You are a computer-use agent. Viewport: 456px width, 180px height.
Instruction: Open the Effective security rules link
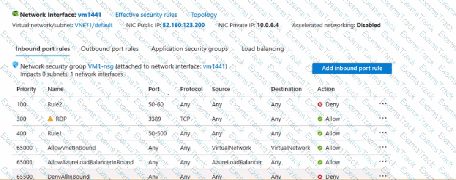[146, 15]
